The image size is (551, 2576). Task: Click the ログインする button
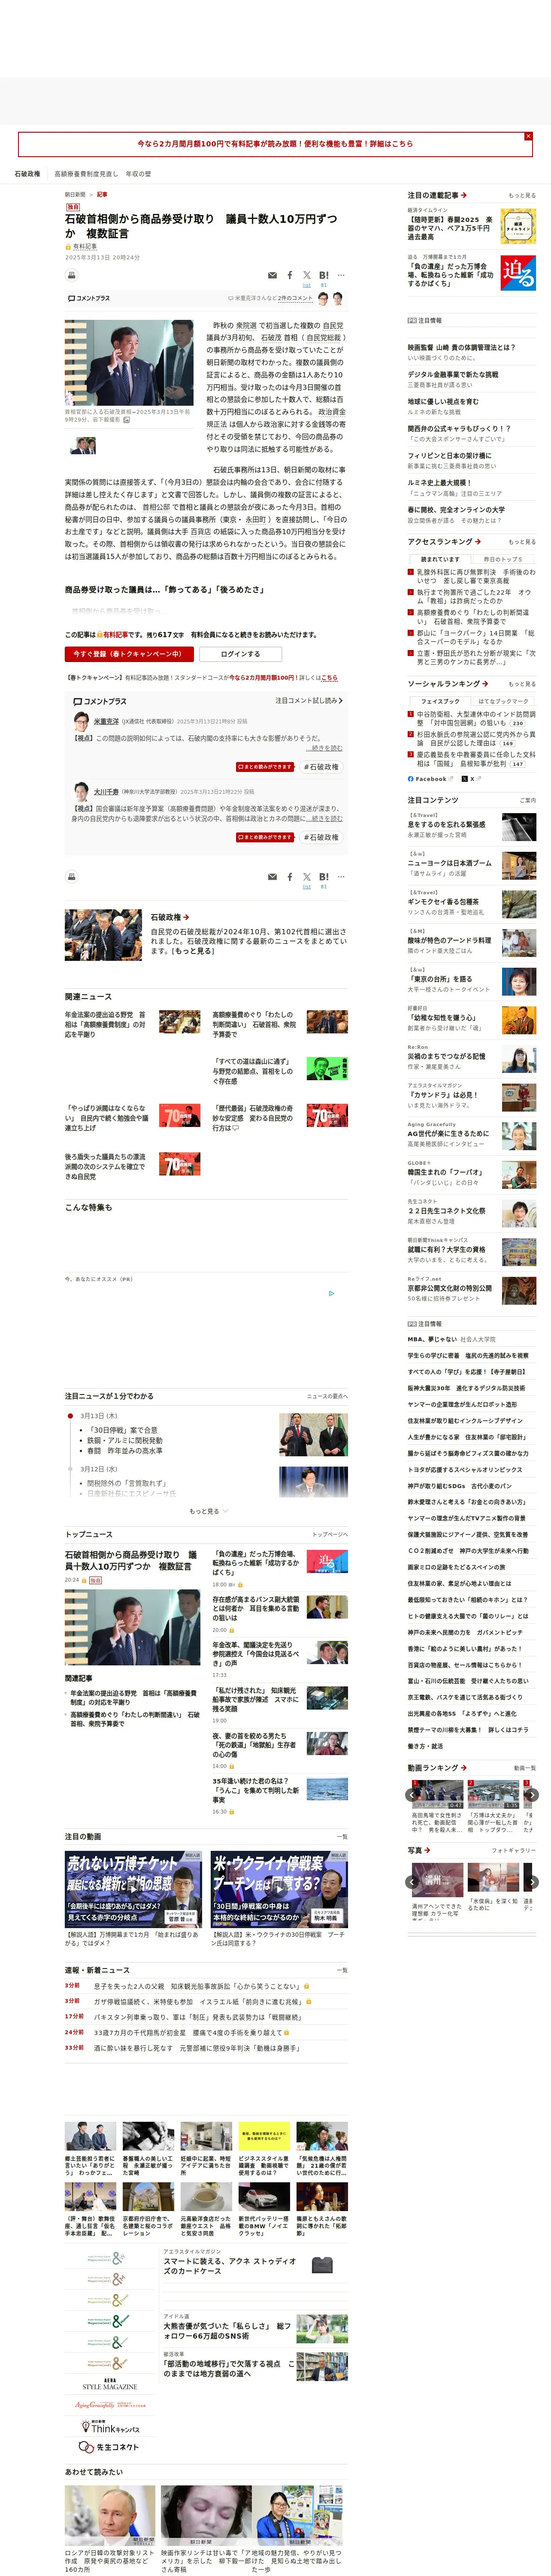click(240, 654)
